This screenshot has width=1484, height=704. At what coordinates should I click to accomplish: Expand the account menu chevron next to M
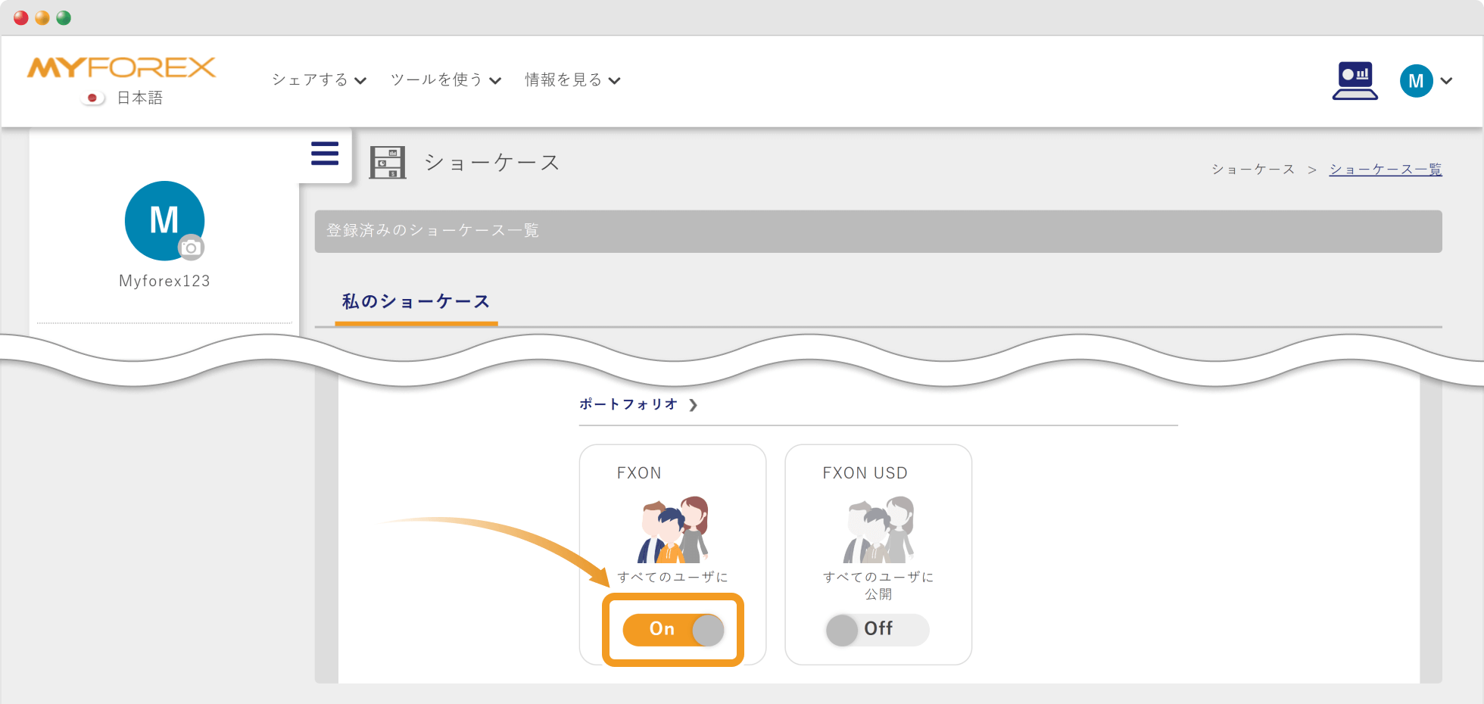(x=1447, y=81)
